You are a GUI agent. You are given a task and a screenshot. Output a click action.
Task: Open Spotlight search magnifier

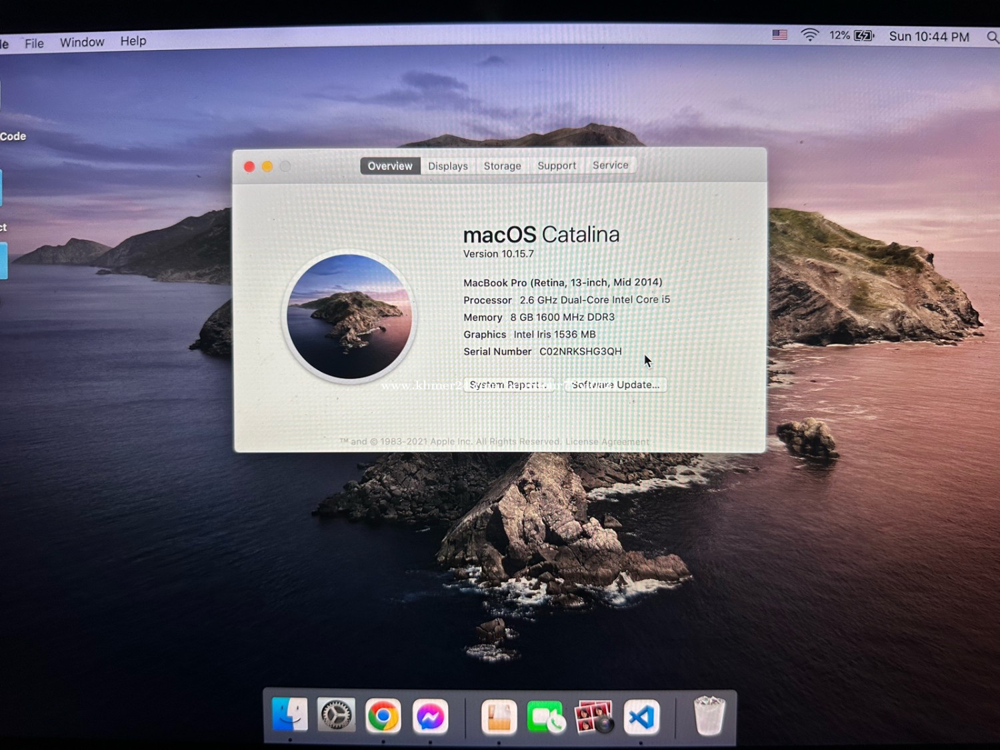[992, 37]
